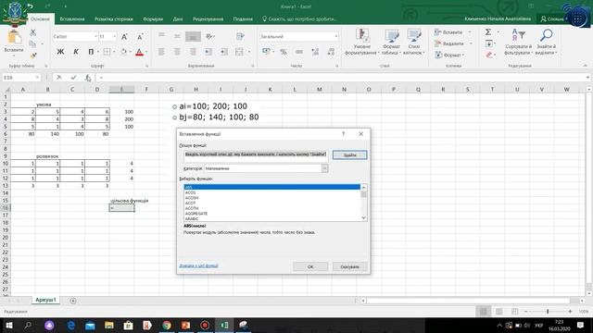Open the Категорія dropdown in the dialog
593x333 pixels.
325,168
